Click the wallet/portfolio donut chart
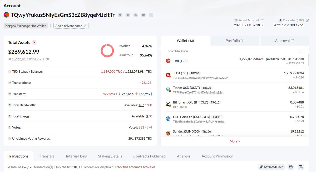This screenshot has width=316, height=172. coord(107,51)
